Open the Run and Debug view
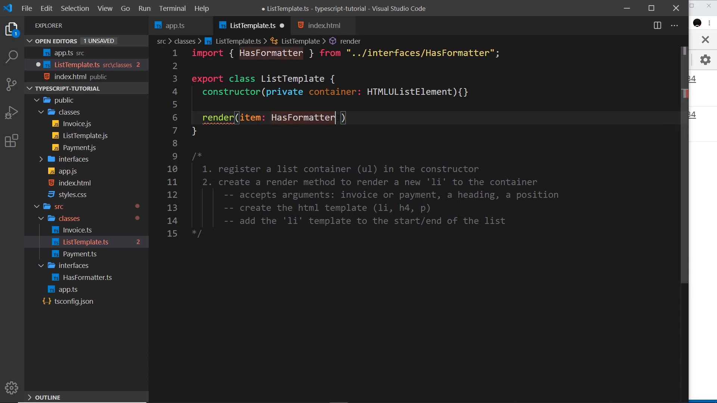 point(12,112)
